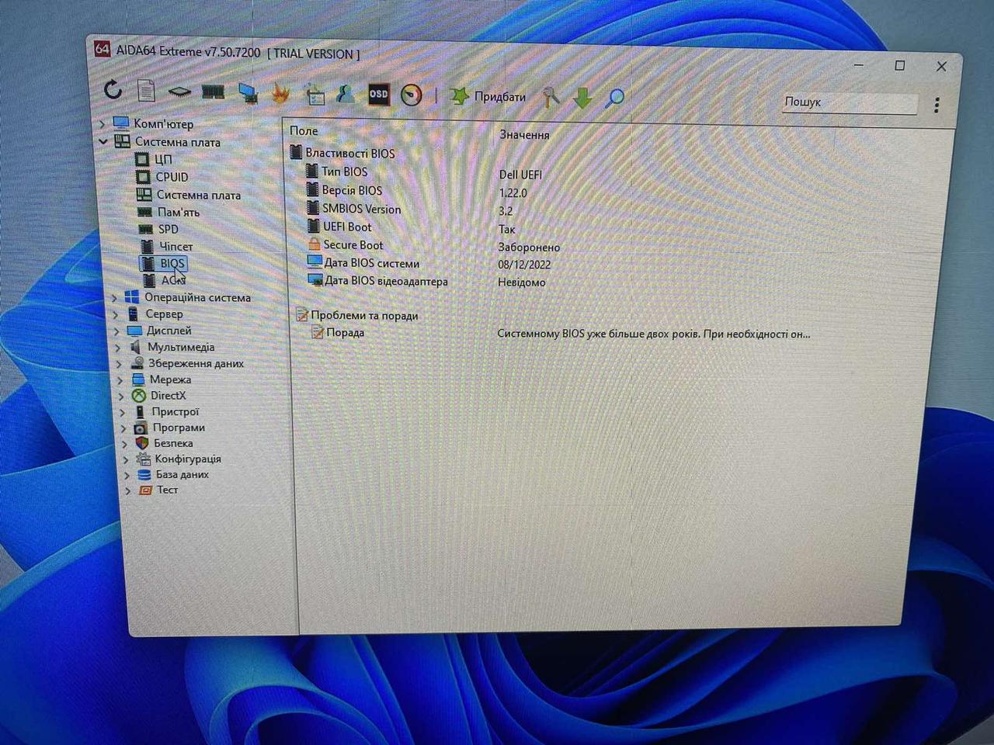Select SPD in the tree

pos(168,229)
